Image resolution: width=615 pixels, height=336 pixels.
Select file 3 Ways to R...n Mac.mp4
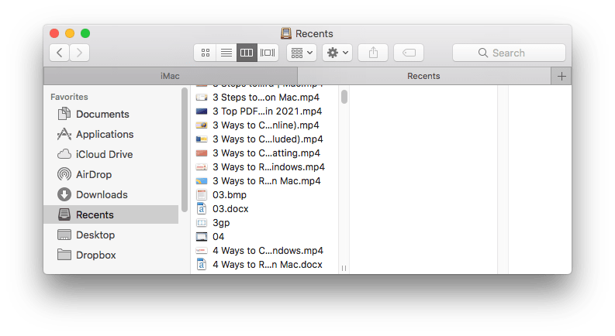click(x=264, y=181)
